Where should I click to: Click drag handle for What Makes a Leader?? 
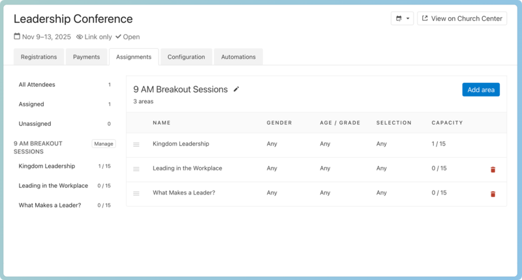[x=136, y=193]
